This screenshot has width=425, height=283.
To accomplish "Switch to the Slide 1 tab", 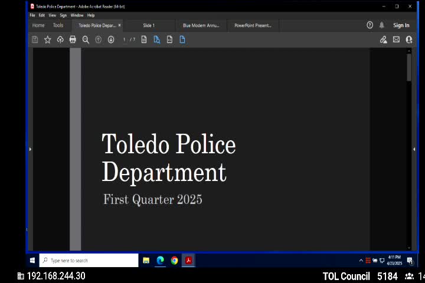I will (x=149, y=25).
